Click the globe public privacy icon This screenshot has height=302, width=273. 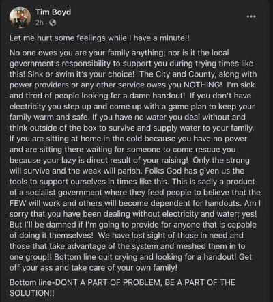pos(53,23)
